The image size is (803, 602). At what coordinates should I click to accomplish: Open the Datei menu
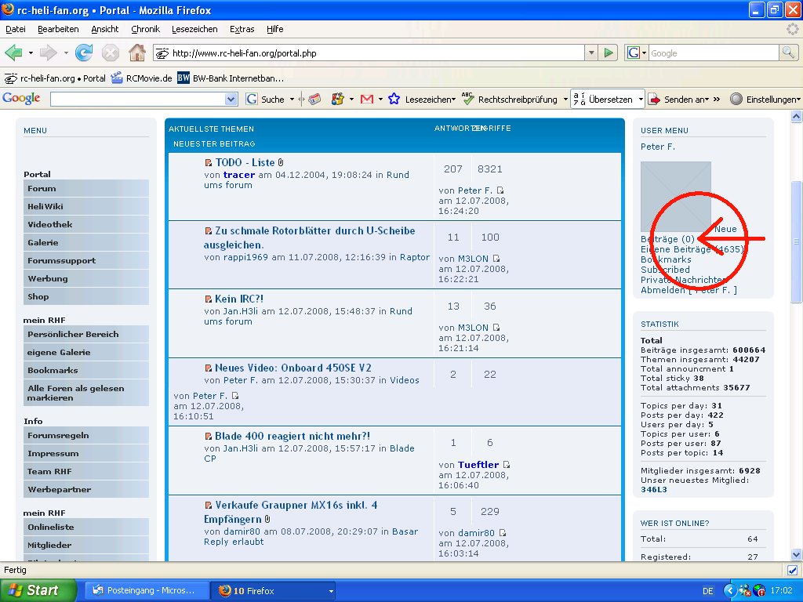coord(16,29)
